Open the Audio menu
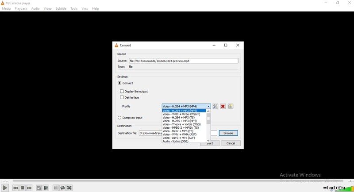 pyautogui.click(x=35, y=8)
